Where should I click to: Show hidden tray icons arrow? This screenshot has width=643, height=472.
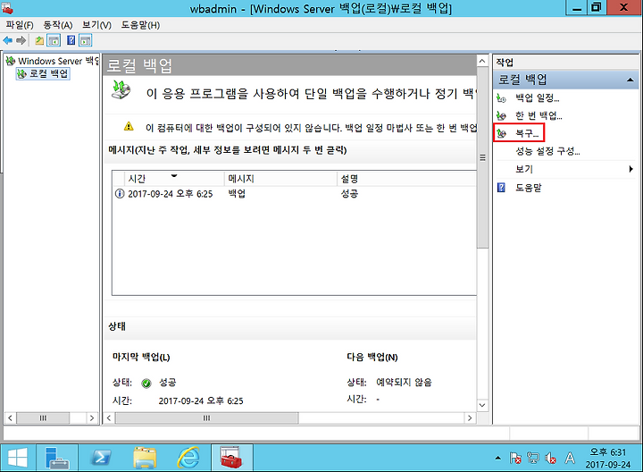click(497, 458)
